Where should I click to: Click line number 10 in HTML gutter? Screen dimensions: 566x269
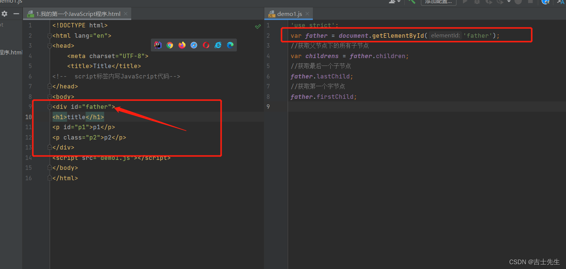tap(29, 117)
